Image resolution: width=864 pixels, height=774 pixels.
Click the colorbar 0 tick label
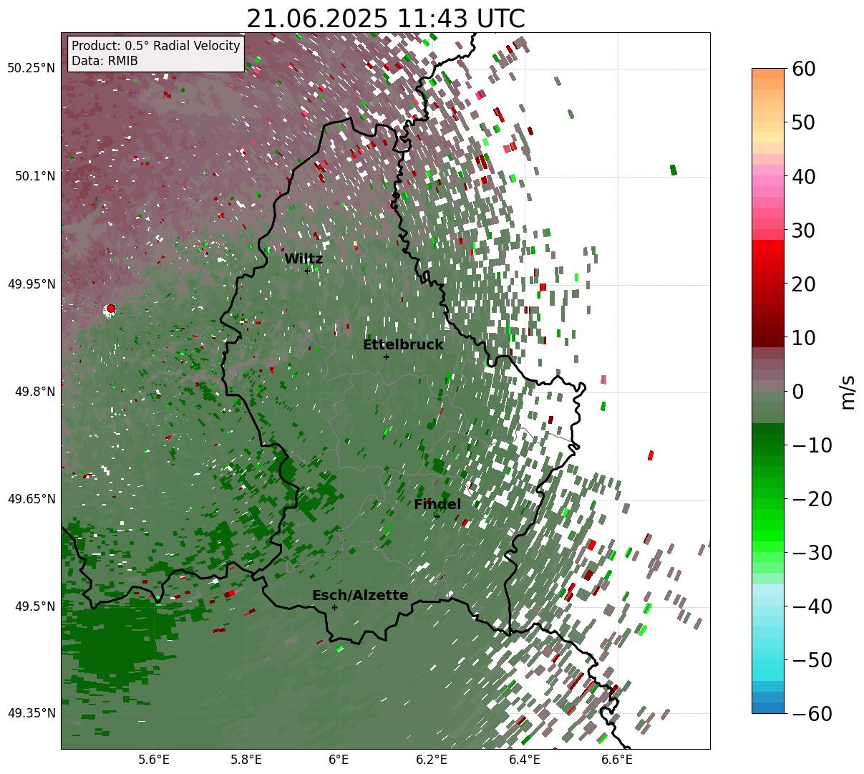[x=797, y=392]
